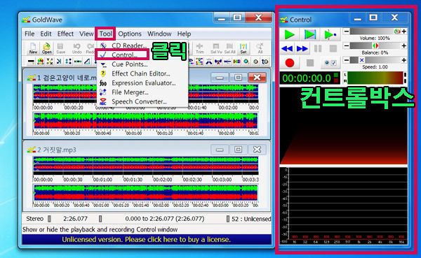The height and width of the screenshot is (258, 421).
Task: Click the Set toolbar icon
Action: click(x=243, y=48)
